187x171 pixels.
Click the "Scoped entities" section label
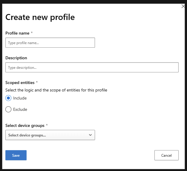tap(20, 83)
